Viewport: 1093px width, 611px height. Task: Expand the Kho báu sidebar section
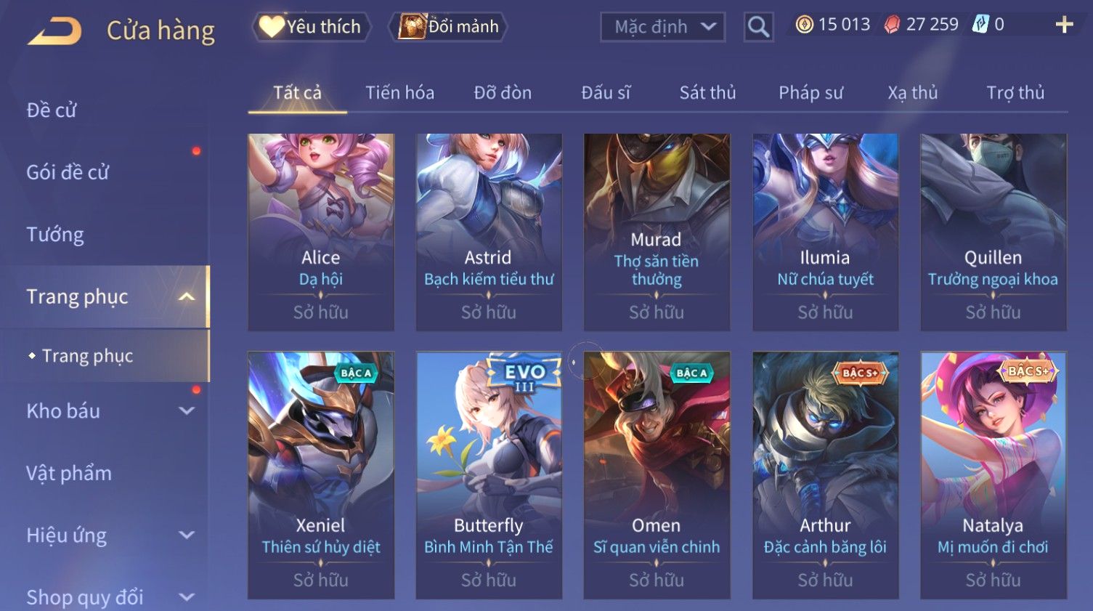[187, 410]
